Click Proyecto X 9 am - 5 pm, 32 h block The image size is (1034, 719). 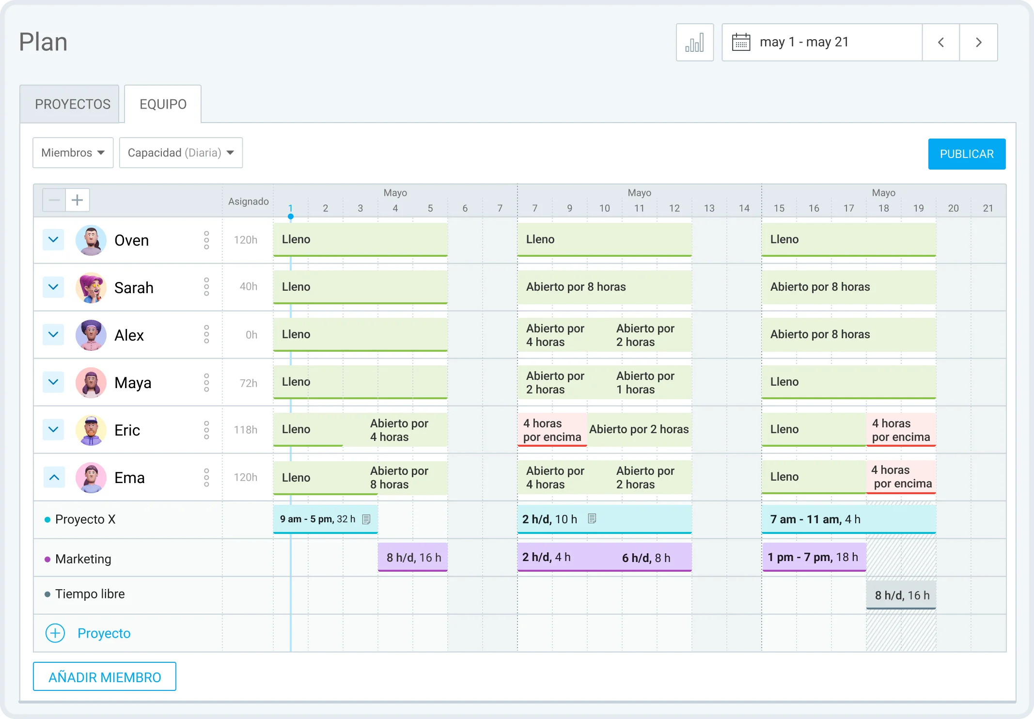[326, 519]
